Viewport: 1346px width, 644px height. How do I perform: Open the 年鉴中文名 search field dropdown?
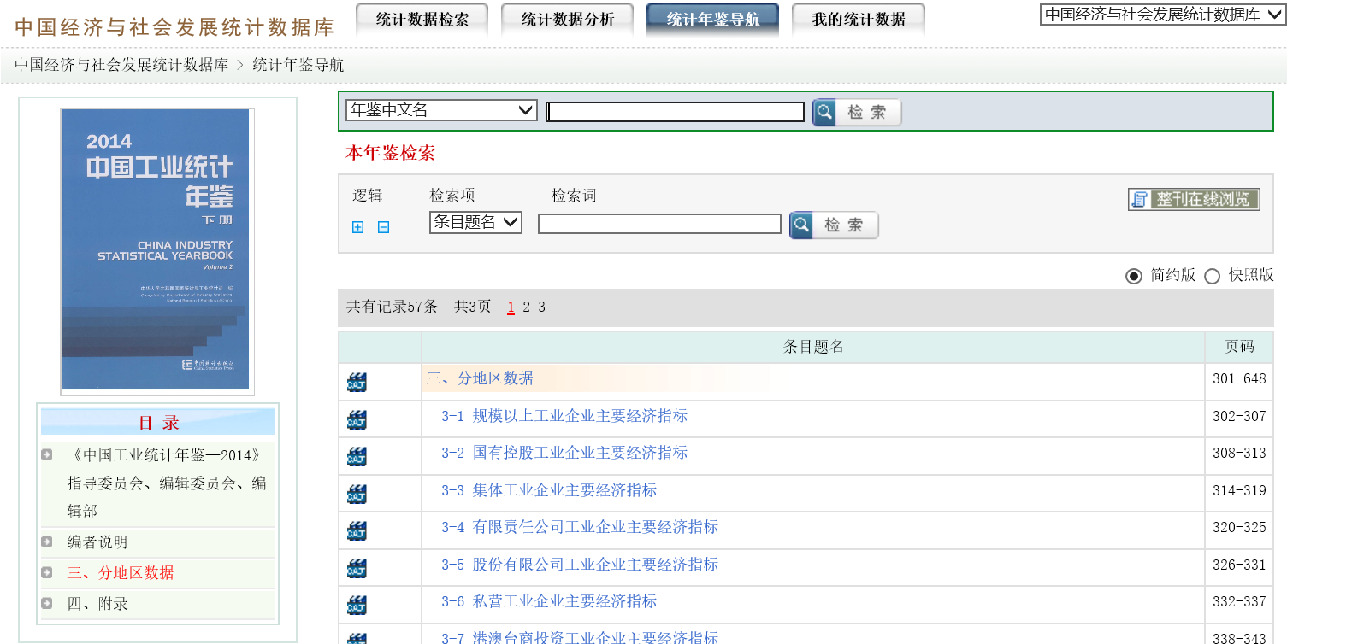click(x=441, y=110)
